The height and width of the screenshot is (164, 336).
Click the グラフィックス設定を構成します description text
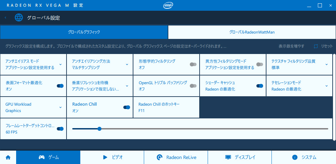116,46
